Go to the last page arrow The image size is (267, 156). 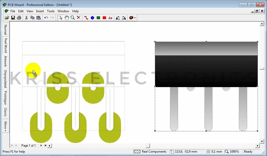(x=45, y=146)
